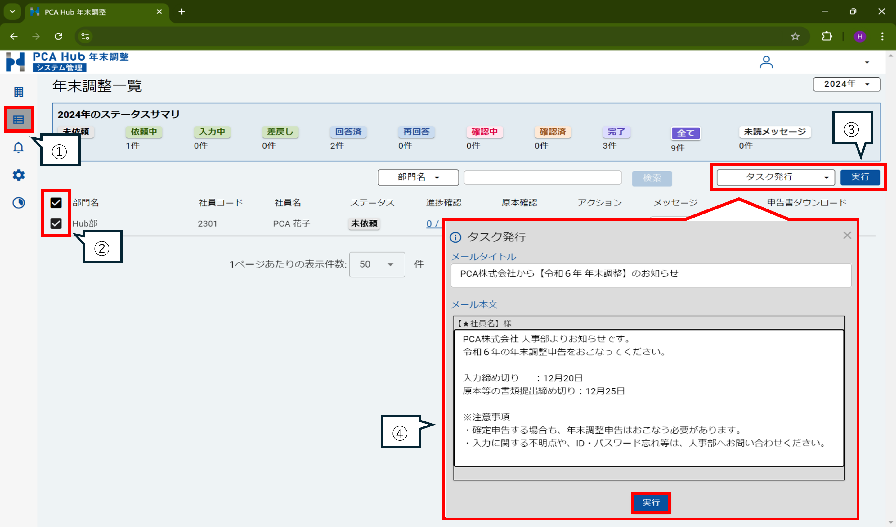Reload the page
896x527 pixels.
pyautogui.click(x=59, y=36)
